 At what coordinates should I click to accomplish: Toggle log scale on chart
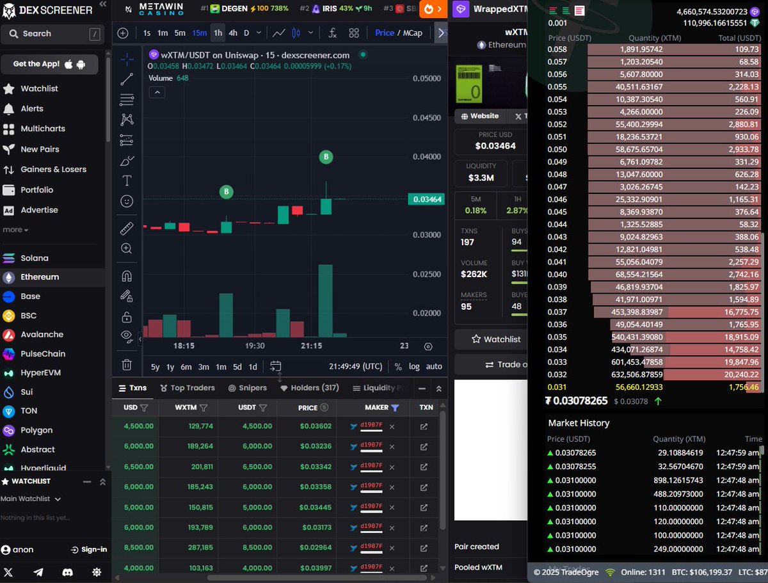[x=414, y=367]
